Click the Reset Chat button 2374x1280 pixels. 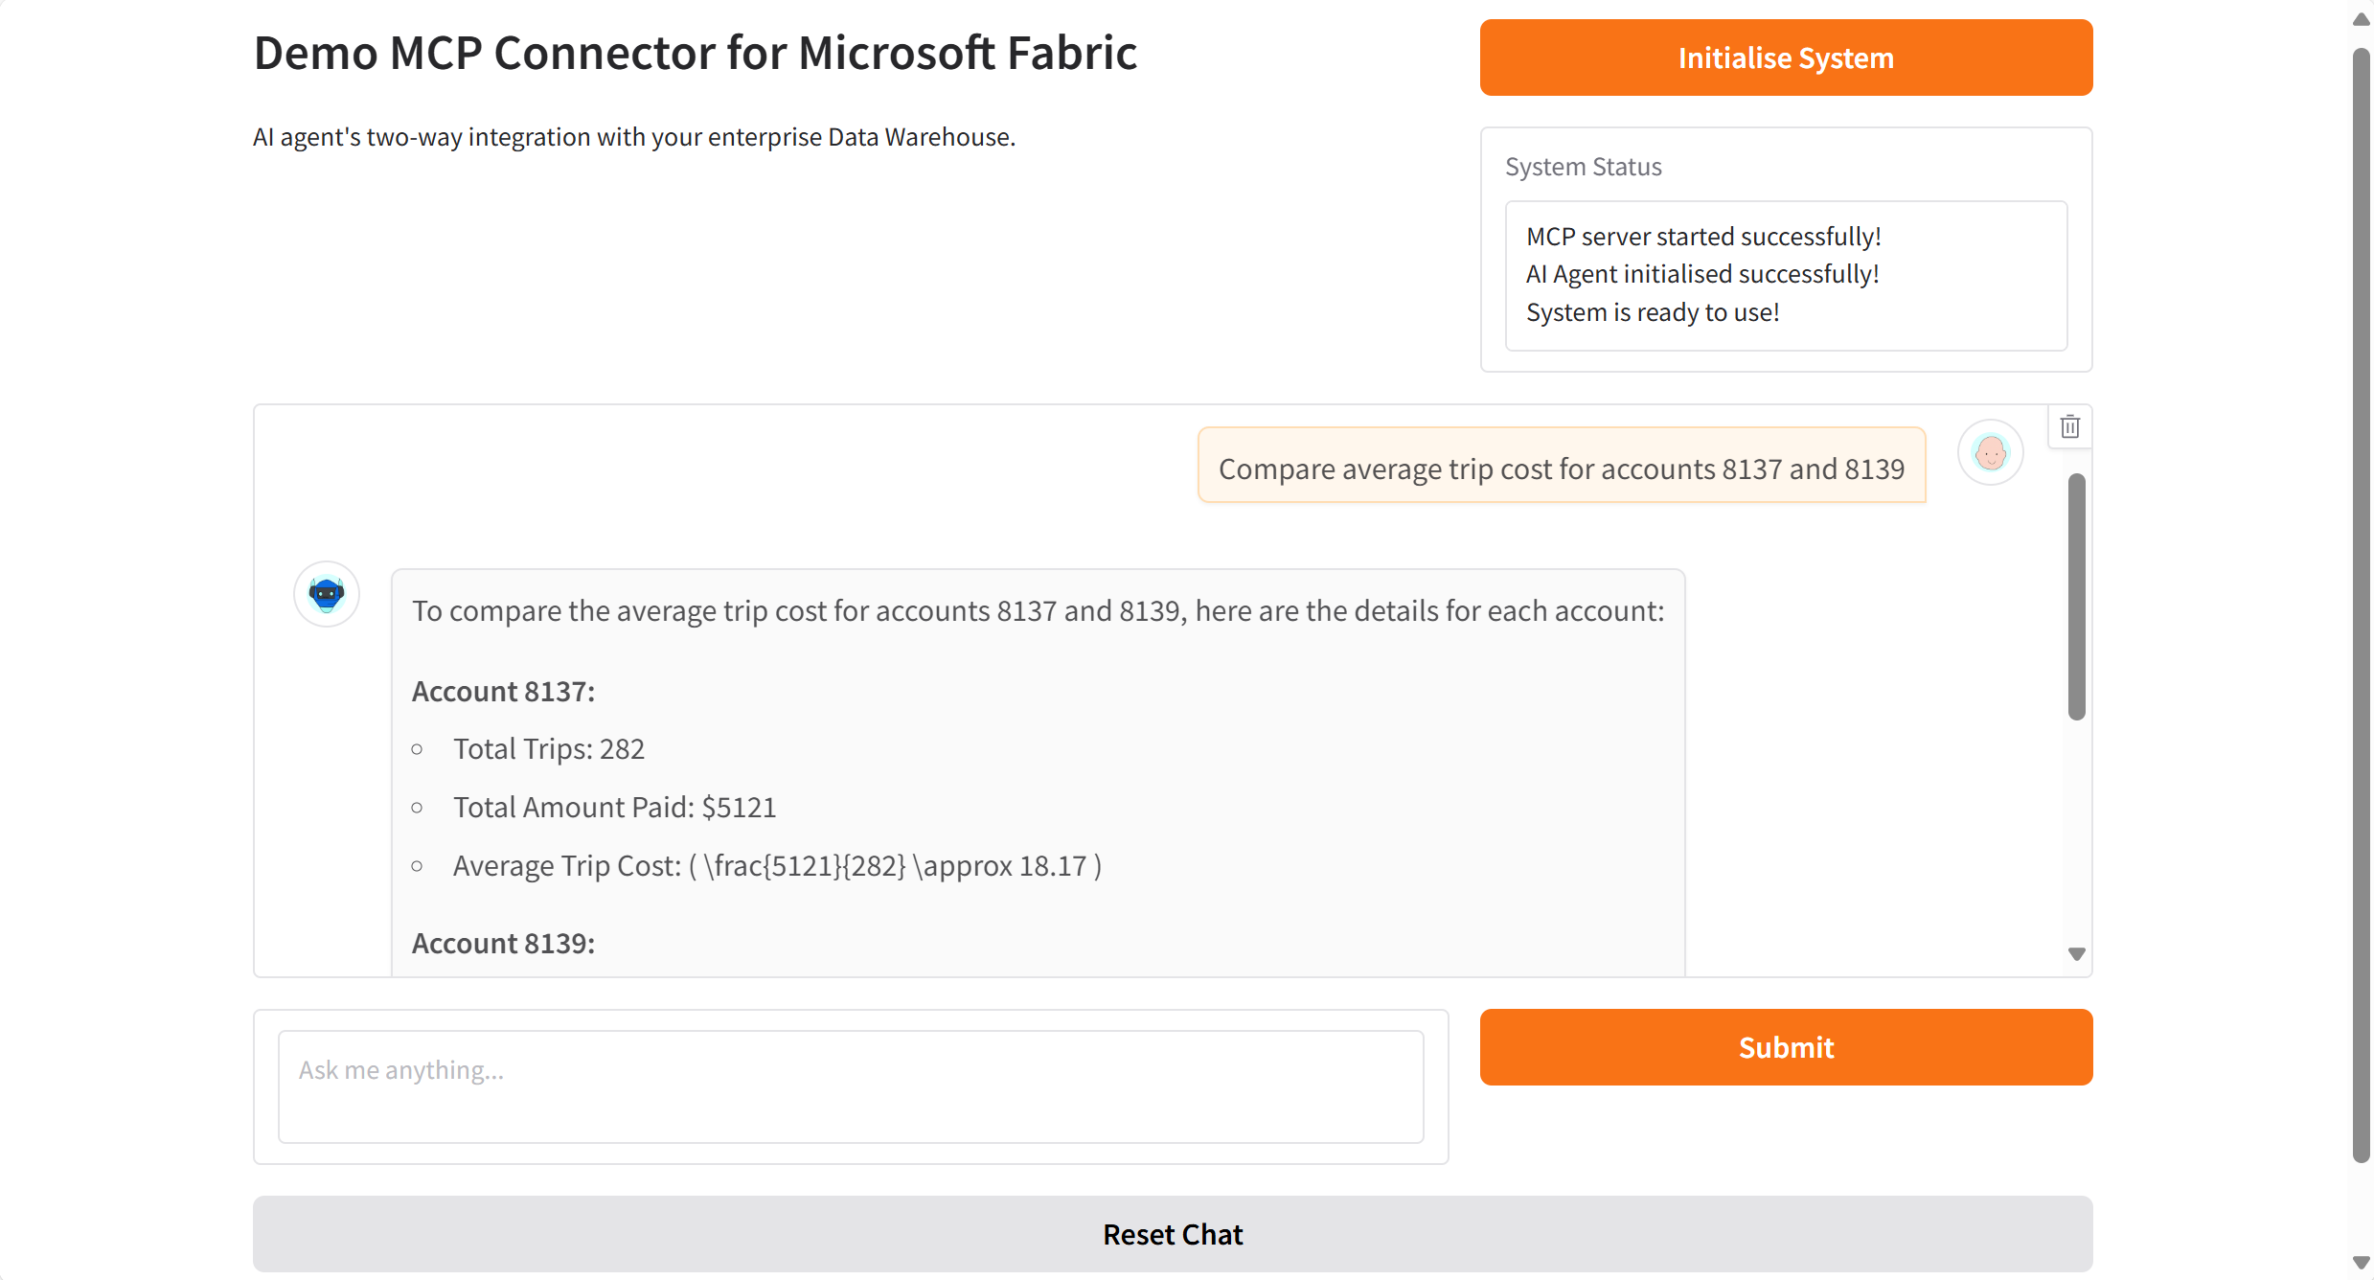click(x=1172, y=1234)
